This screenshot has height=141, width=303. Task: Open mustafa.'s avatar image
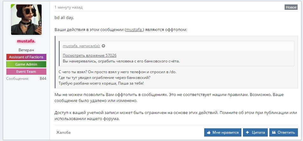click(26, 20)
